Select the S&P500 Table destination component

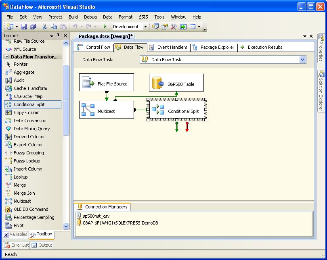click(x=176, y=83)
